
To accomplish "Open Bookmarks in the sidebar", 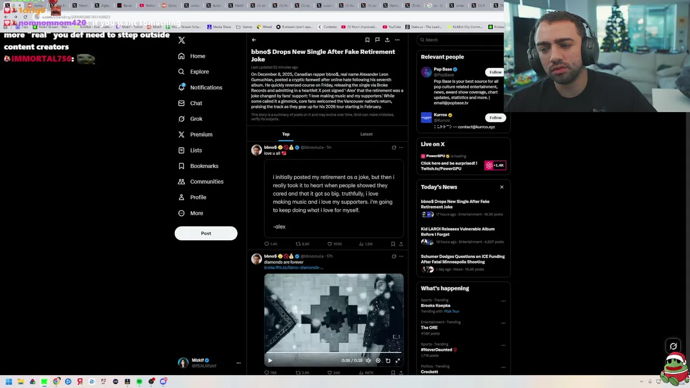I will pos(198,166).
